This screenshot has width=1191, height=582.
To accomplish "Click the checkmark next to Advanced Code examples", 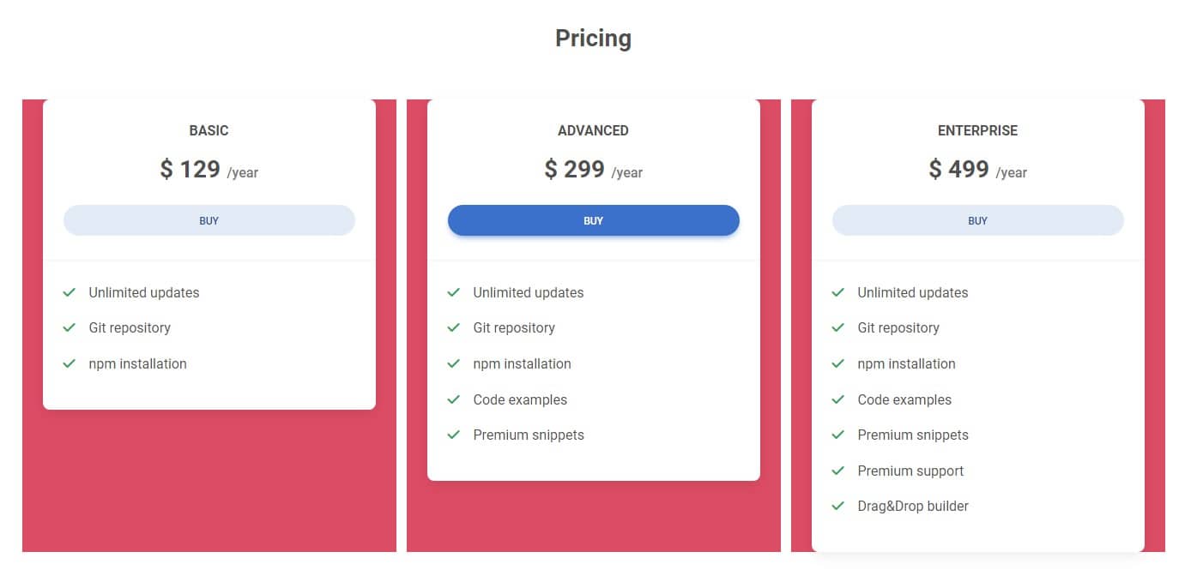I will pyautogui.click(x=454, y=399).
